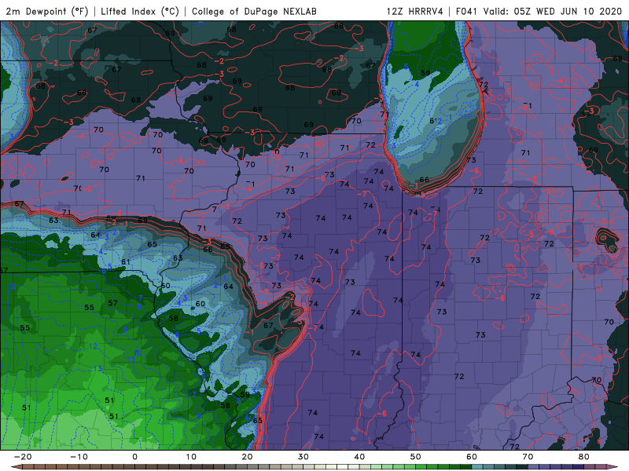This screenshot has height=471, width=629.
Task: Click the "30" label on the color scale
Action: click(303, 457)
